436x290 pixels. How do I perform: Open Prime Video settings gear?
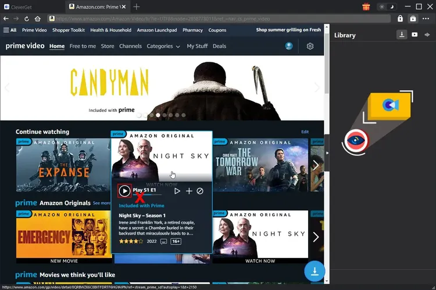click(x=310, y=47)
